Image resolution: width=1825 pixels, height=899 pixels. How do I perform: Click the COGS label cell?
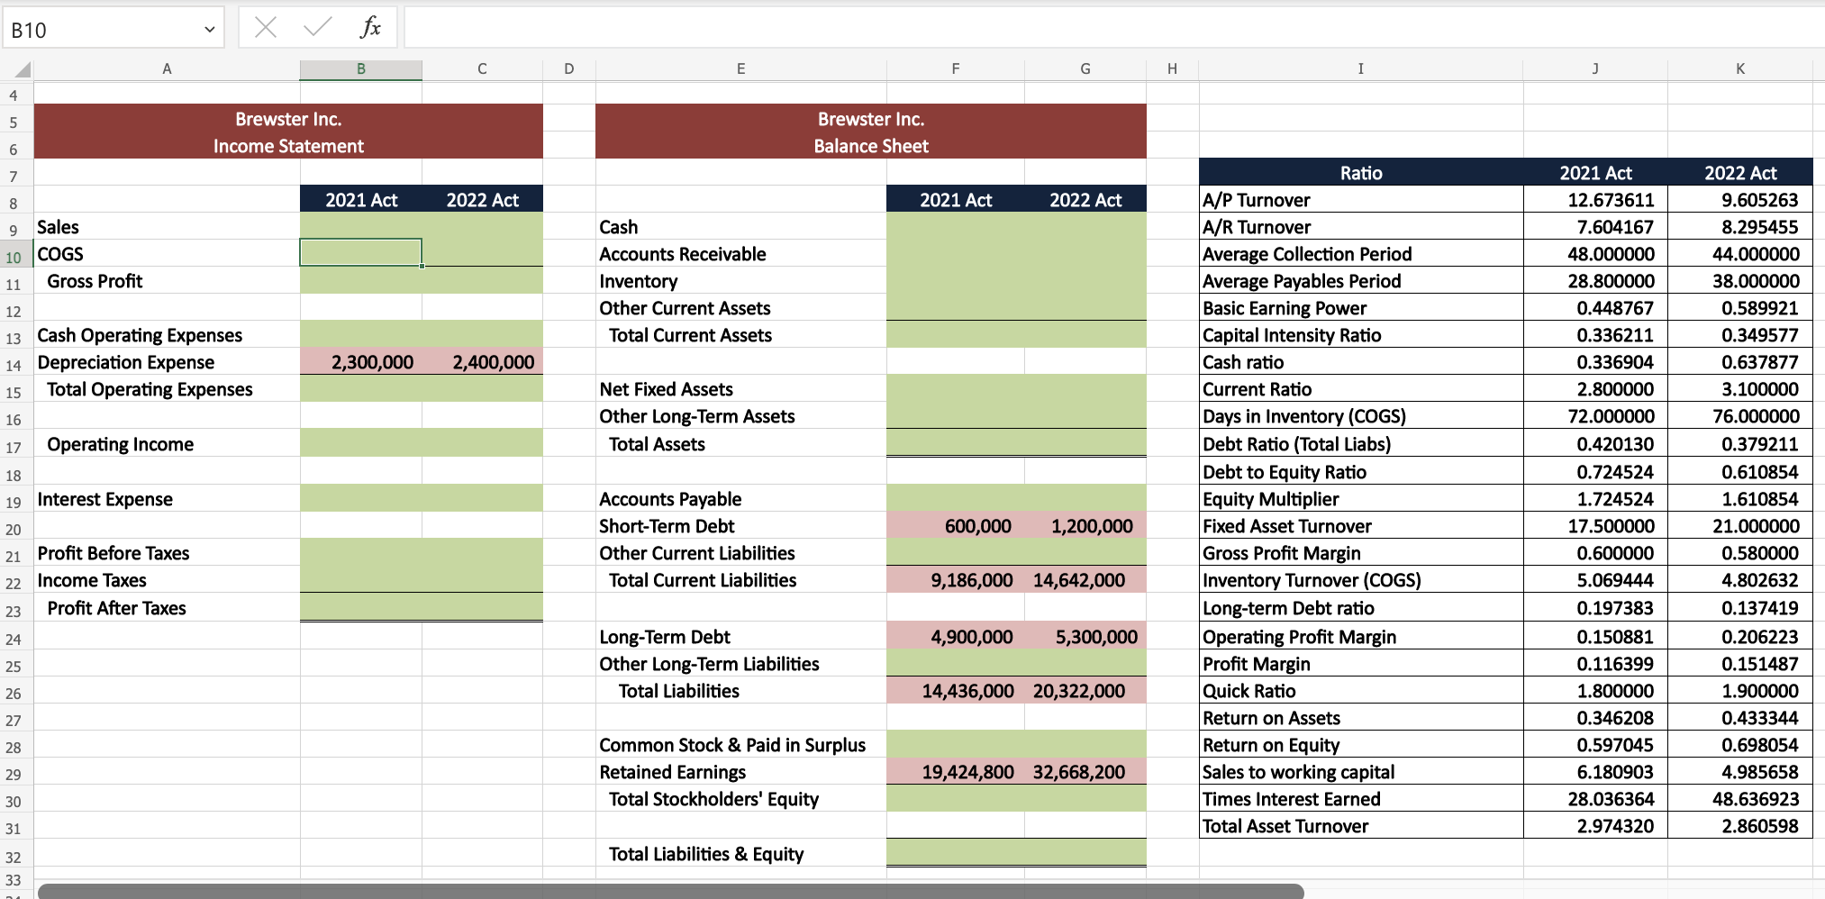167,254
